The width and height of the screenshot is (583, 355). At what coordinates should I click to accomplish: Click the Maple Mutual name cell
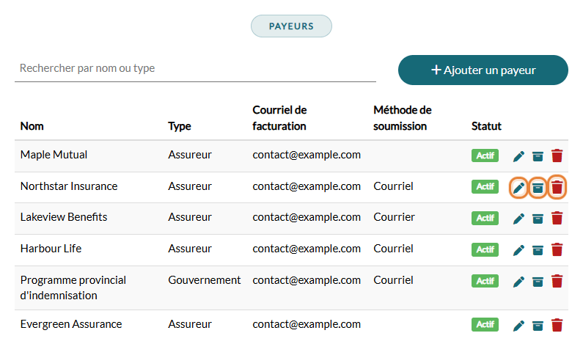pyautogui.click(x=54, y=155)
